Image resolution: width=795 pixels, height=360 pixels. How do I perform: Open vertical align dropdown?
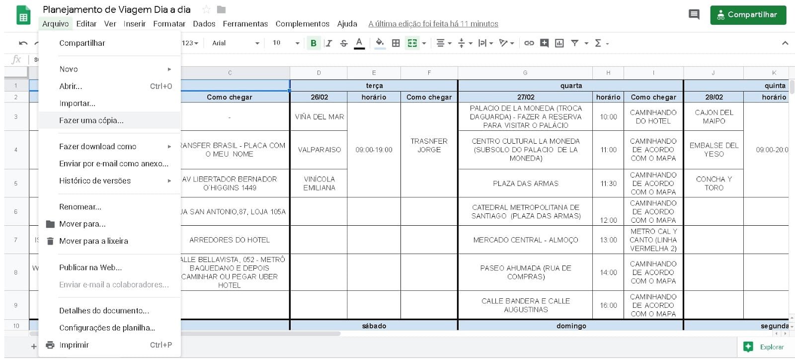464,43
